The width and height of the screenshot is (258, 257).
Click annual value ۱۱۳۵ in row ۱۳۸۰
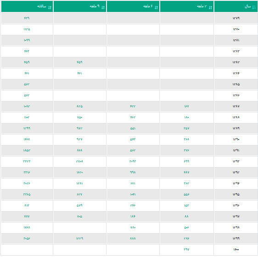coord(27,29)
